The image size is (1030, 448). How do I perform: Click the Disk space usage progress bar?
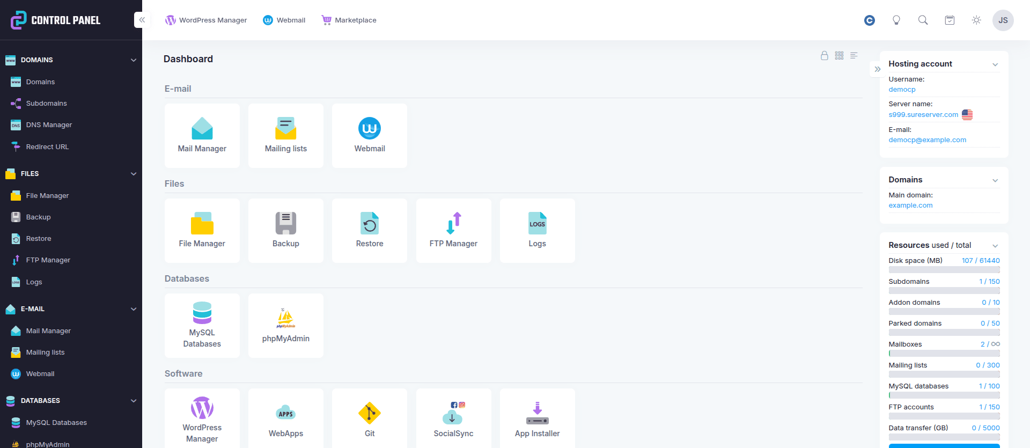(x=944, y=270)
